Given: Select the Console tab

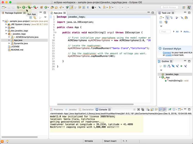Looking at the screenshot, I should click(103, 110).
